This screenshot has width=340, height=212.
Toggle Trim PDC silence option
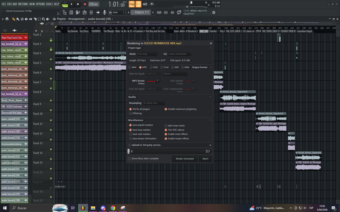(174, 130)
